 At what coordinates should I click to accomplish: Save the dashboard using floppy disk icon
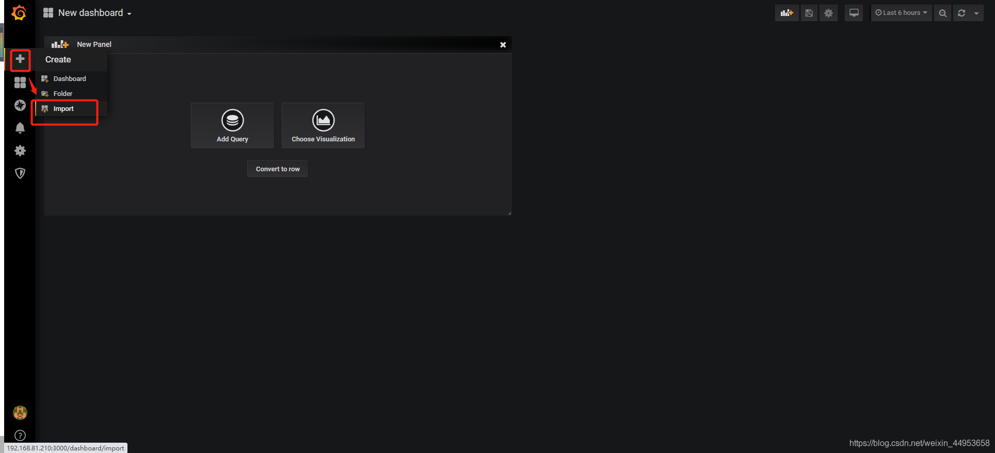pyautogui.click(x=809, y=13)
